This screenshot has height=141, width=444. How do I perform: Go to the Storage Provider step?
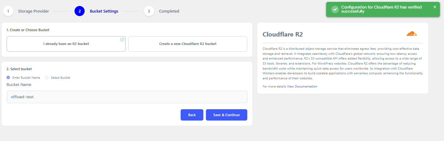tap(33, 11)
